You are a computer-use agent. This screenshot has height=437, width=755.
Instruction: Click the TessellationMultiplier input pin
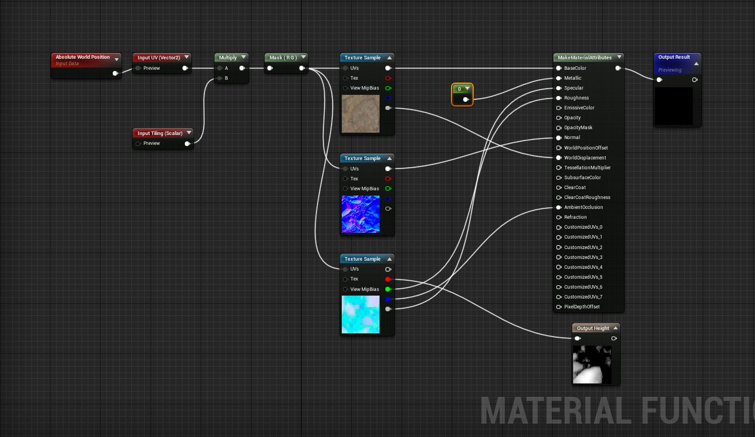(559, 168)
